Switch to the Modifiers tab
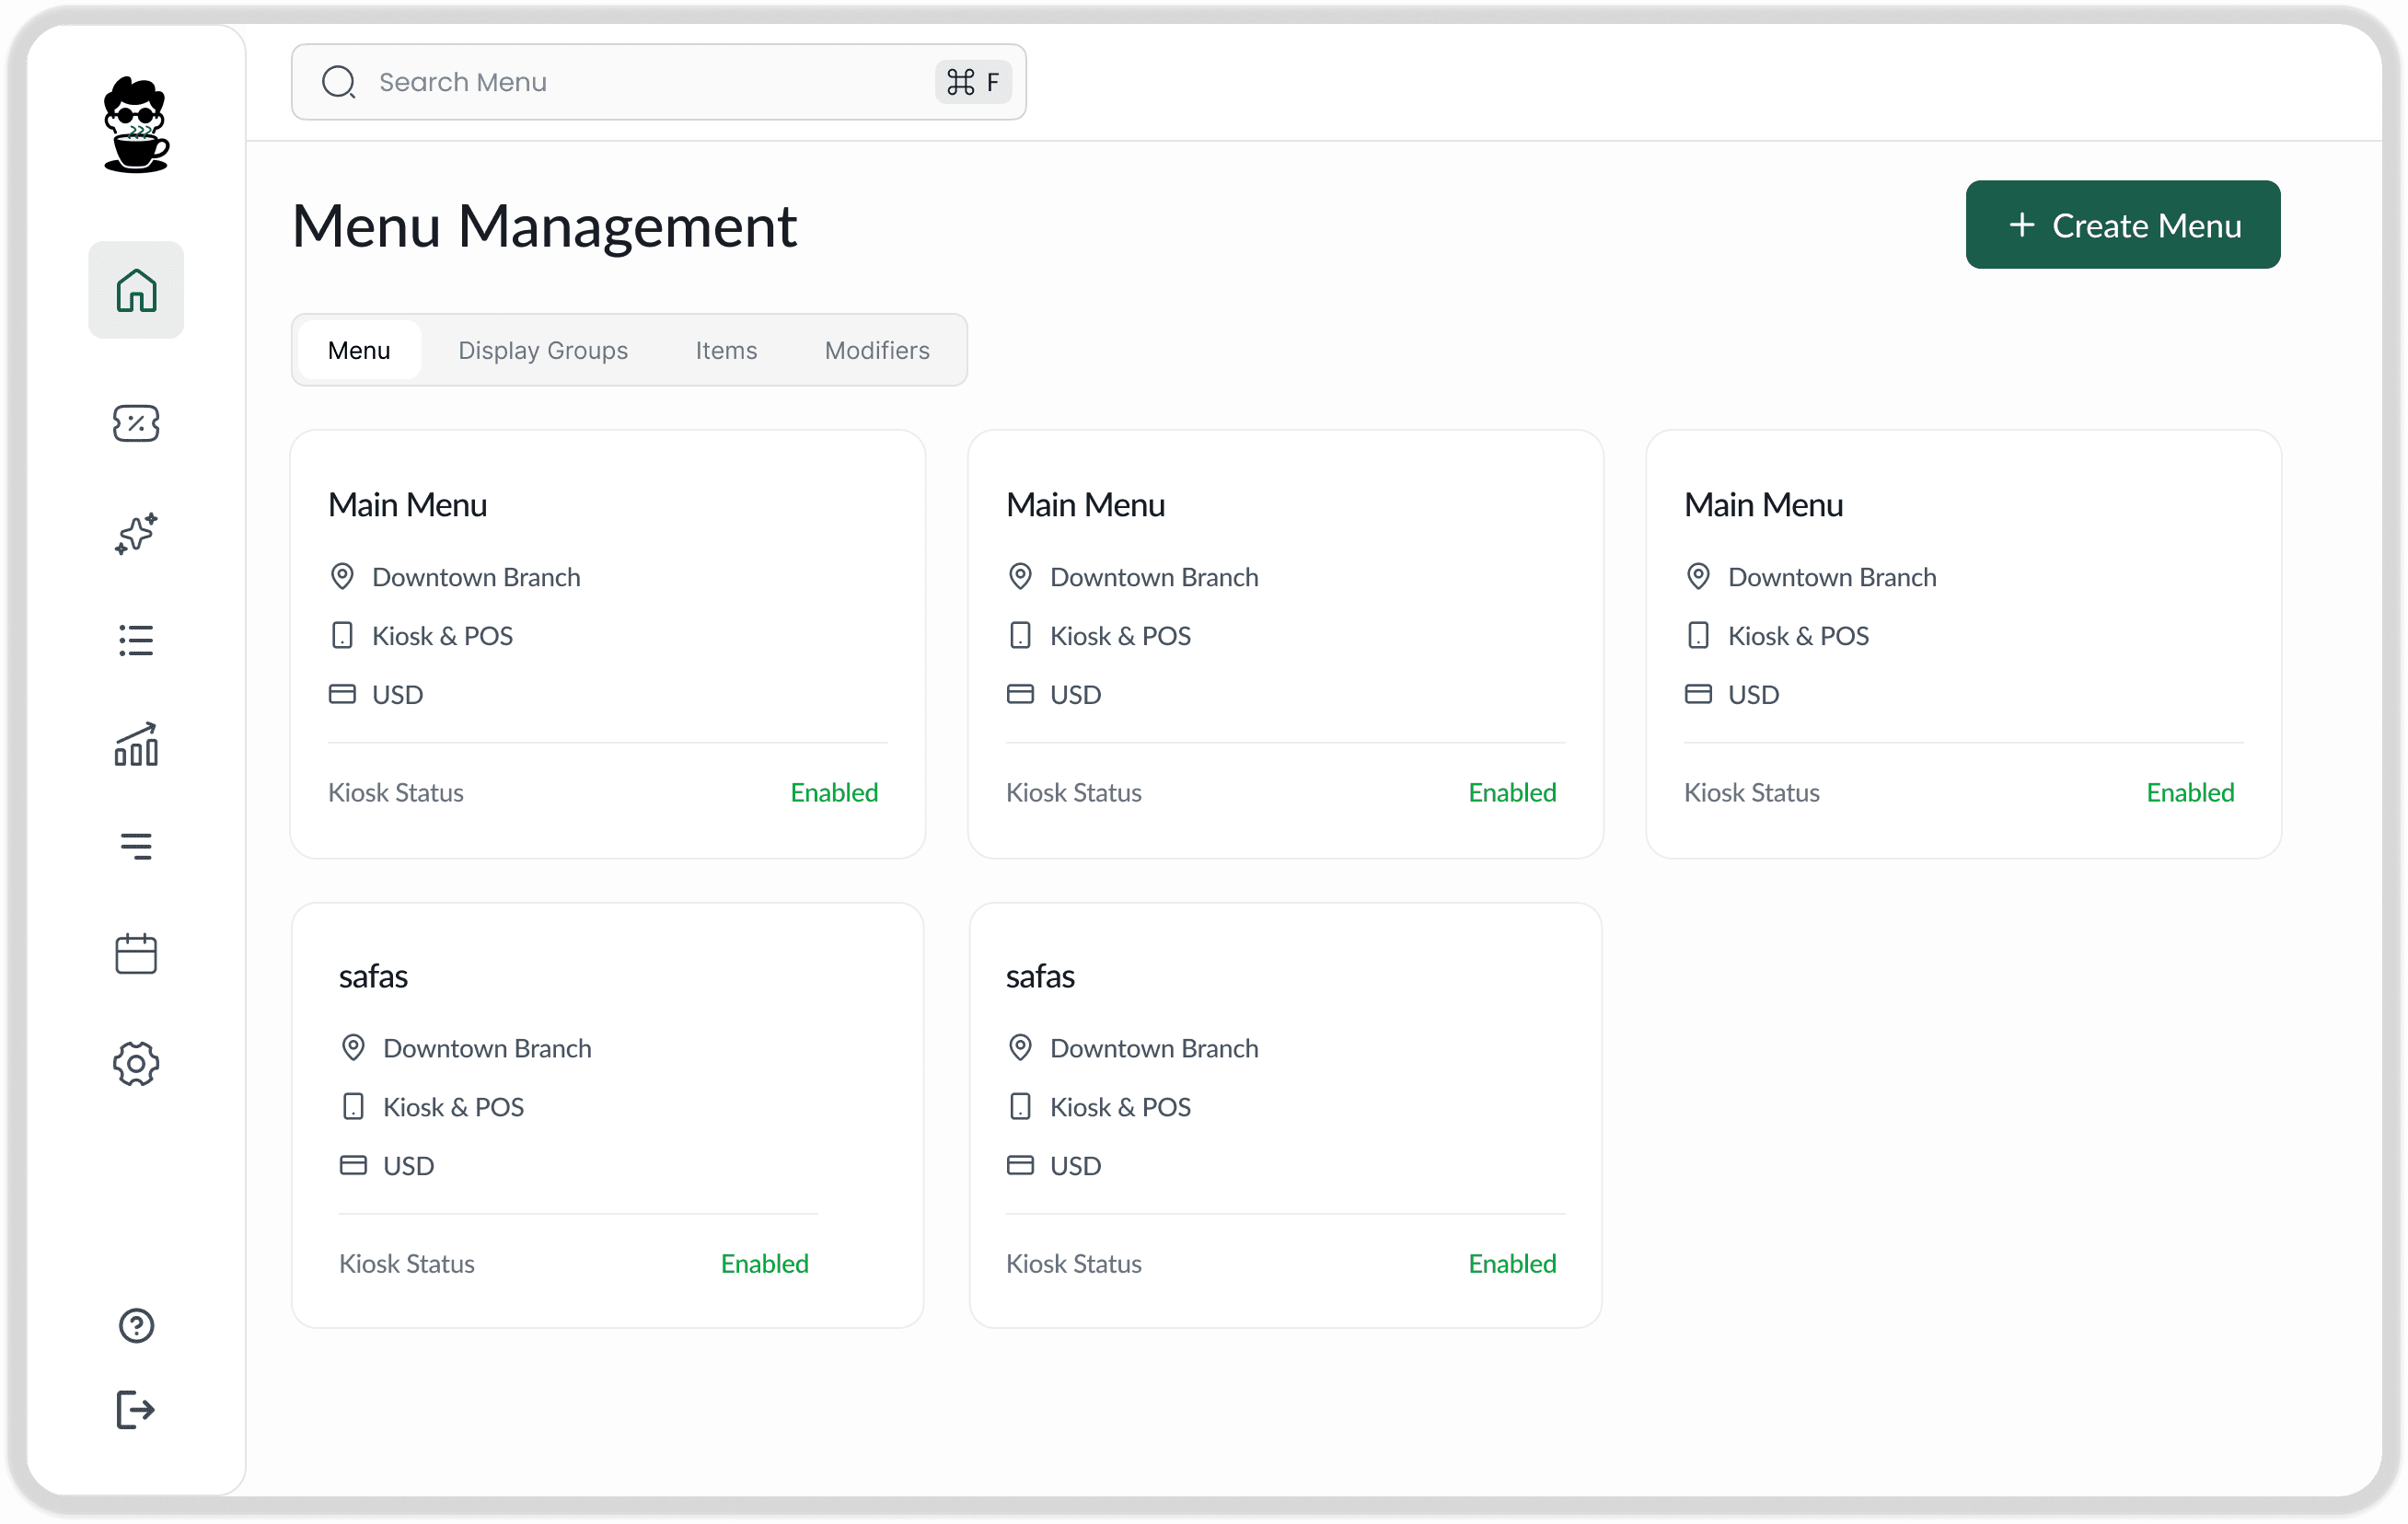Viewport: 2408px width, 1524px height. click(877, 350)
